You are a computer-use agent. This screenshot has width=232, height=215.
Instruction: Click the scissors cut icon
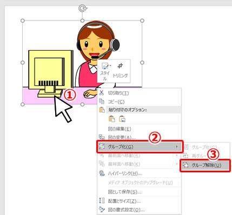tap(102, 93)
